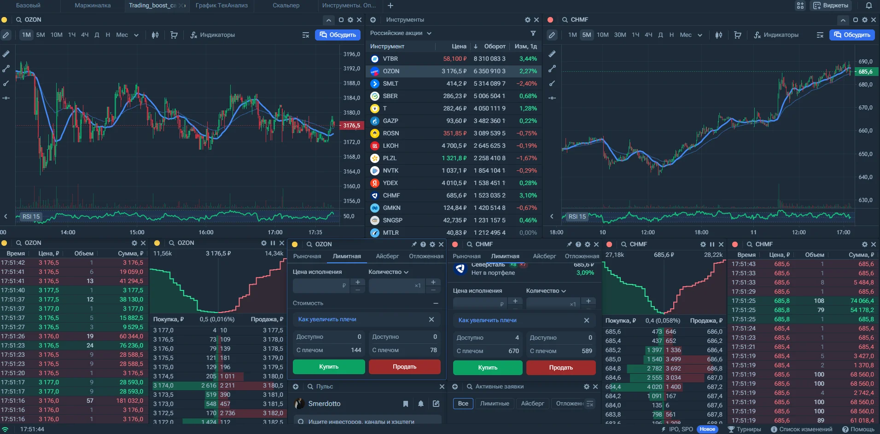Open the Индикаторы menu on OZON chart
880x434 pixels.
(213, 35)
